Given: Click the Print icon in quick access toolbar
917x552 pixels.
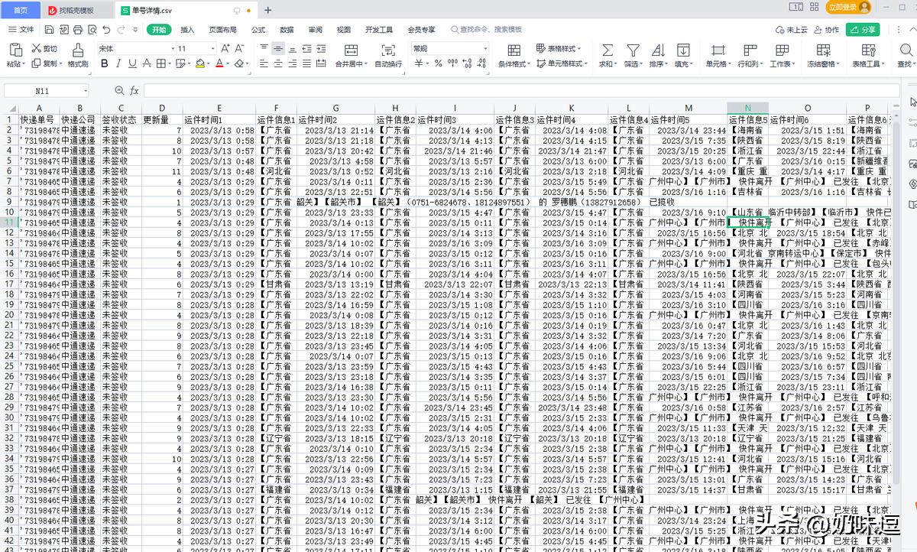Looking at the screenshot, I should point(77,30).
